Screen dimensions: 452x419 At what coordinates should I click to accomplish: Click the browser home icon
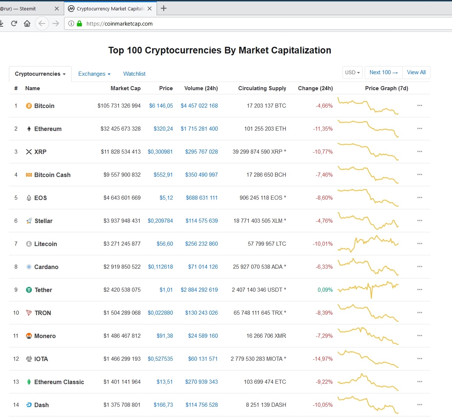tap(27, 23)
